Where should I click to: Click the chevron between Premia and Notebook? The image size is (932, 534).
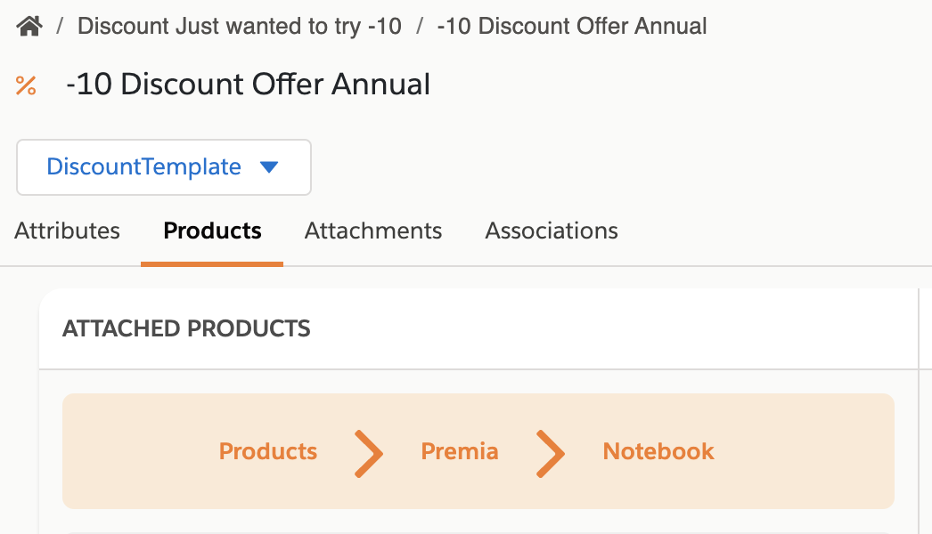pos(551,454)
